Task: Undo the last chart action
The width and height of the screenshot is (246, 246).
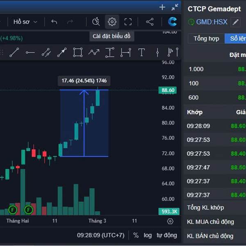Action: pyautogui.click(x=54, y=22)
